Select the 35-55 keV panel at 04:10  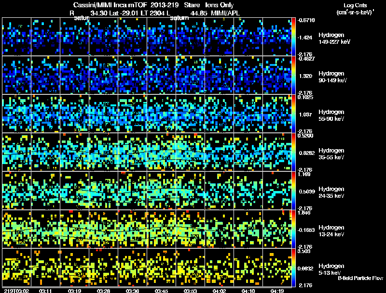(248, 152)
